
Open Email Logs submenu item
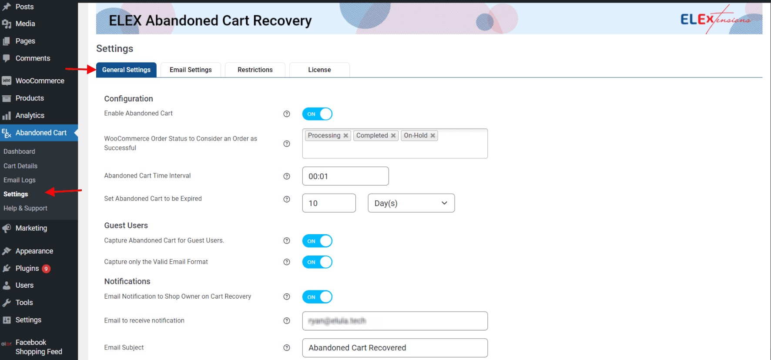[x=20, y=180]
